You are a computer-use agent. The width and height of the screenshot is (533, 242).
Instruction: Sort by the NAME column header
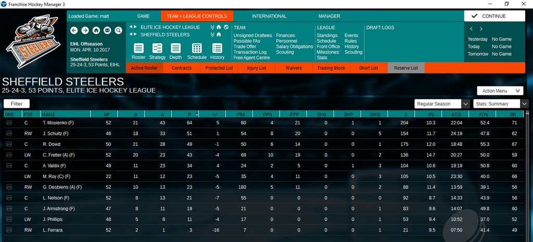65,114
